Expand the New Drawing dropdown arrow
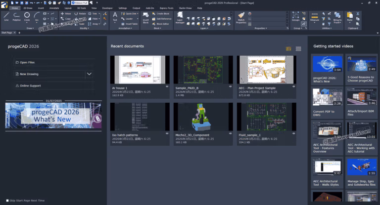380x205 pixels. [x=89, y=74]
